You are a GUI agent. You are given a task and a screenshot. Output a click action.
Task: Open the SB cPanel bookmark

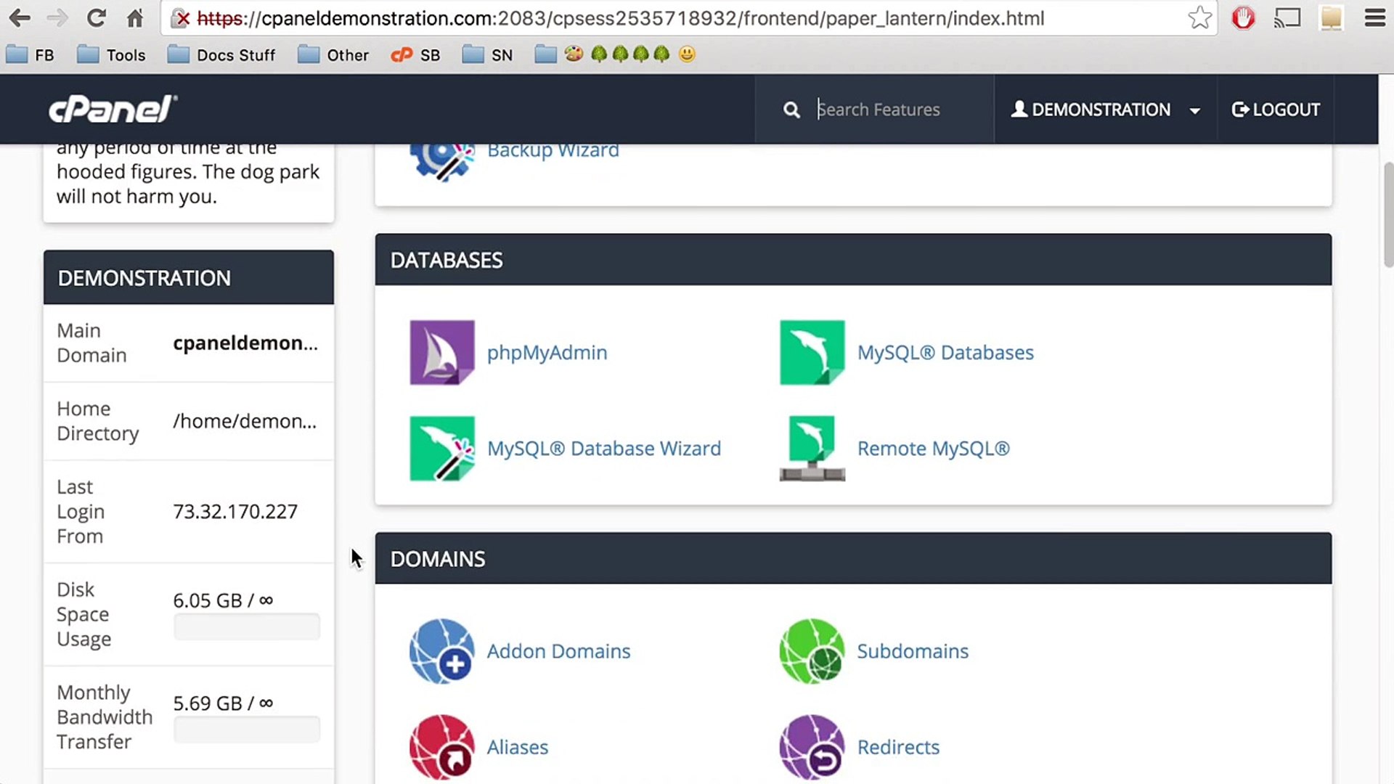(415, 55)
